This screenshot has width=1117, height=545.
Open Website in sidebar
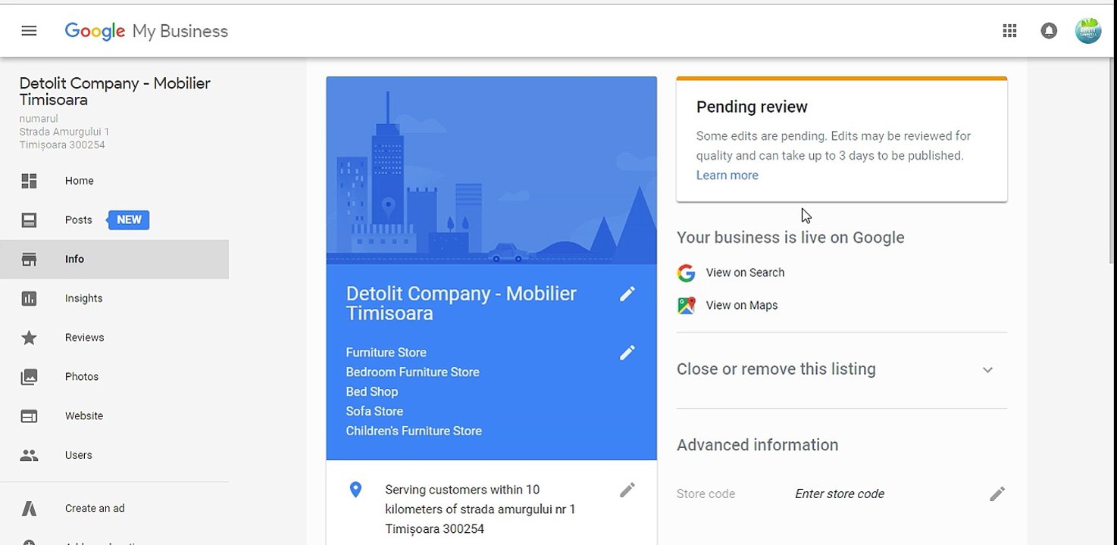click(84, 416)
